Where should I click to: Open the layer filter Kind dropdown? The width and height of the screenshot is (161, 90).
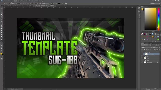145,45
